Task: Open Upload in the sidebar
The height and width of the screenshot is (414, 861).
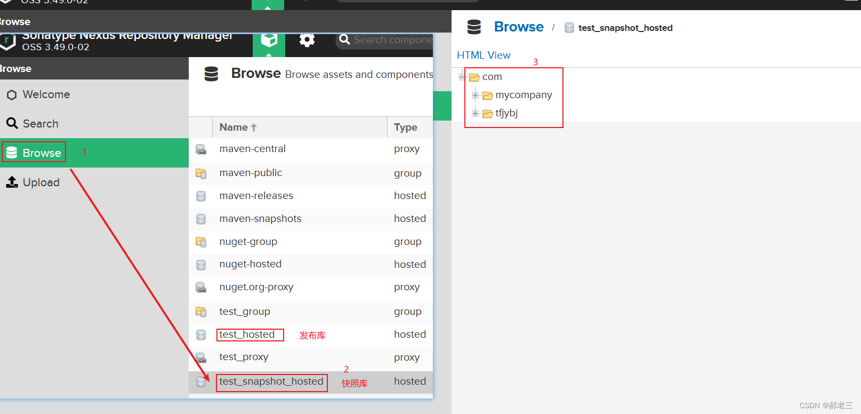Action: click(41, 182)
